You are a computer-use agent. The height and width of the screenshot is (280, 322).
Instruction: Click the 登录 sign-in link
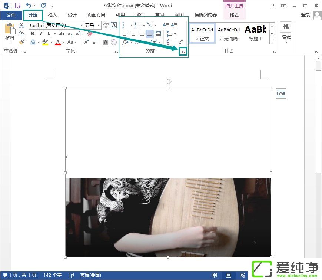[x=305, y=15]
